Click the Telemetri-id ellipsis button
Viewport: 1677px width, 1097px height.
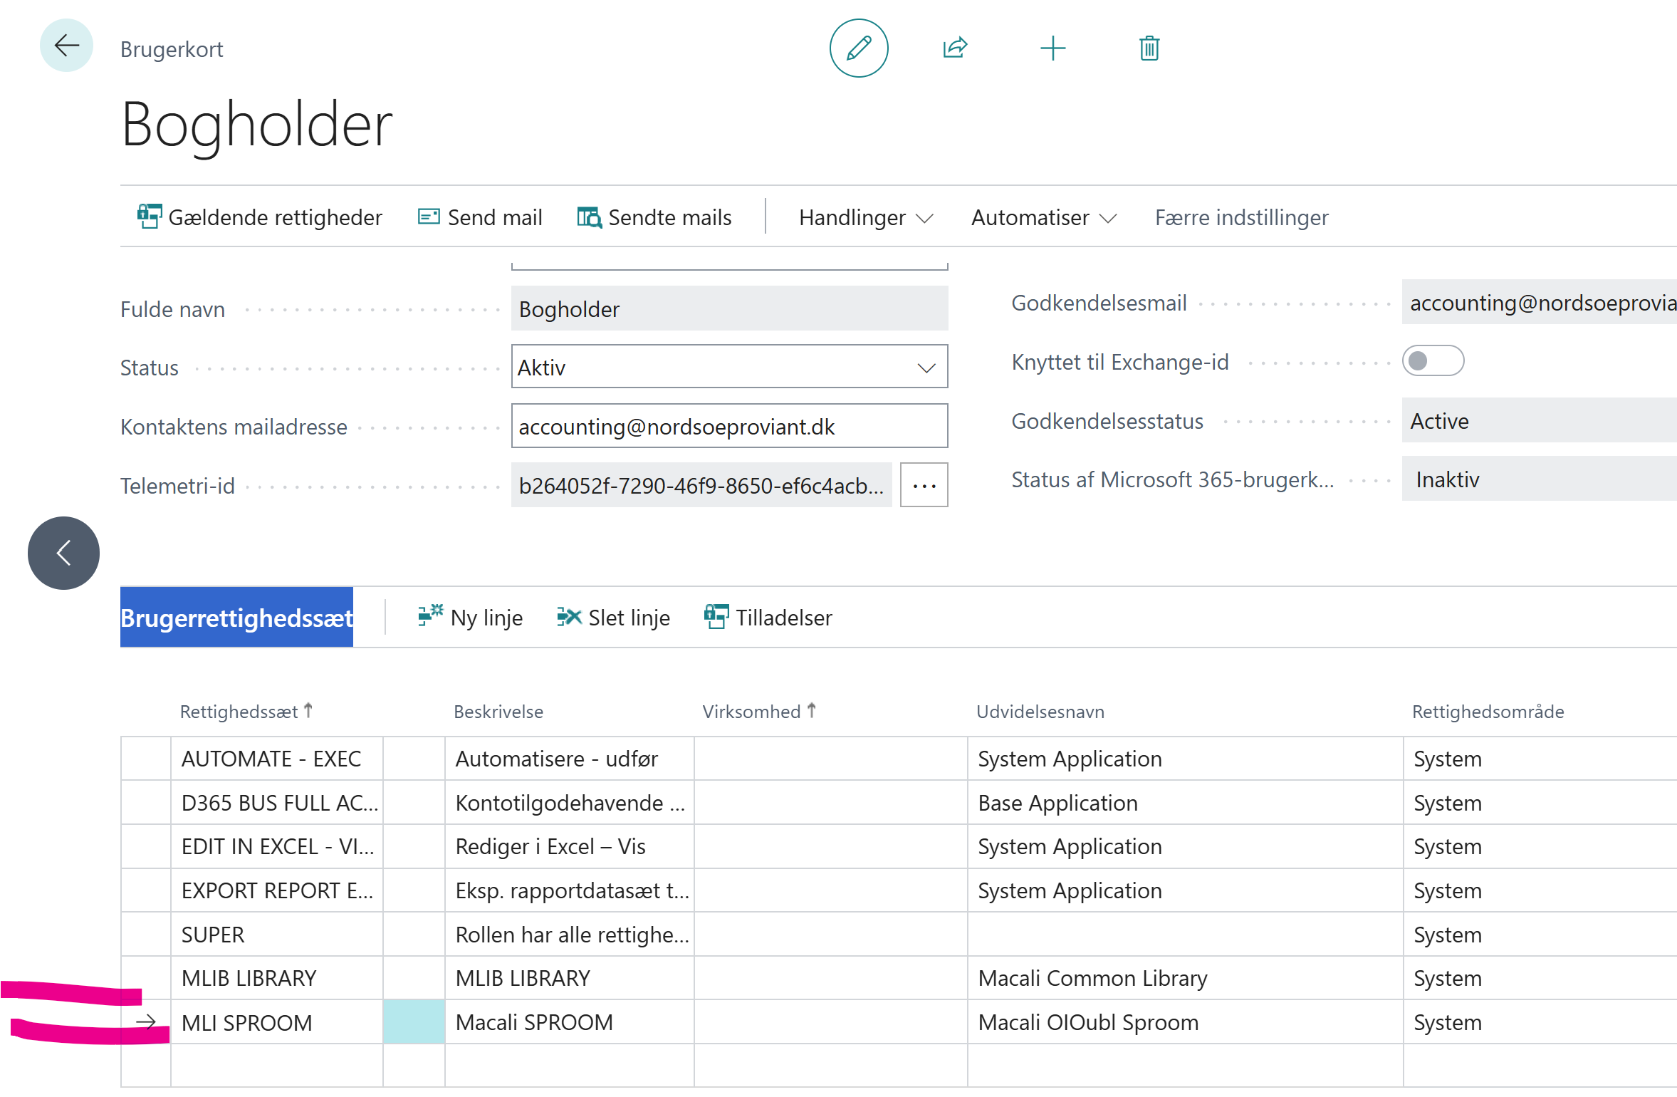924,486
